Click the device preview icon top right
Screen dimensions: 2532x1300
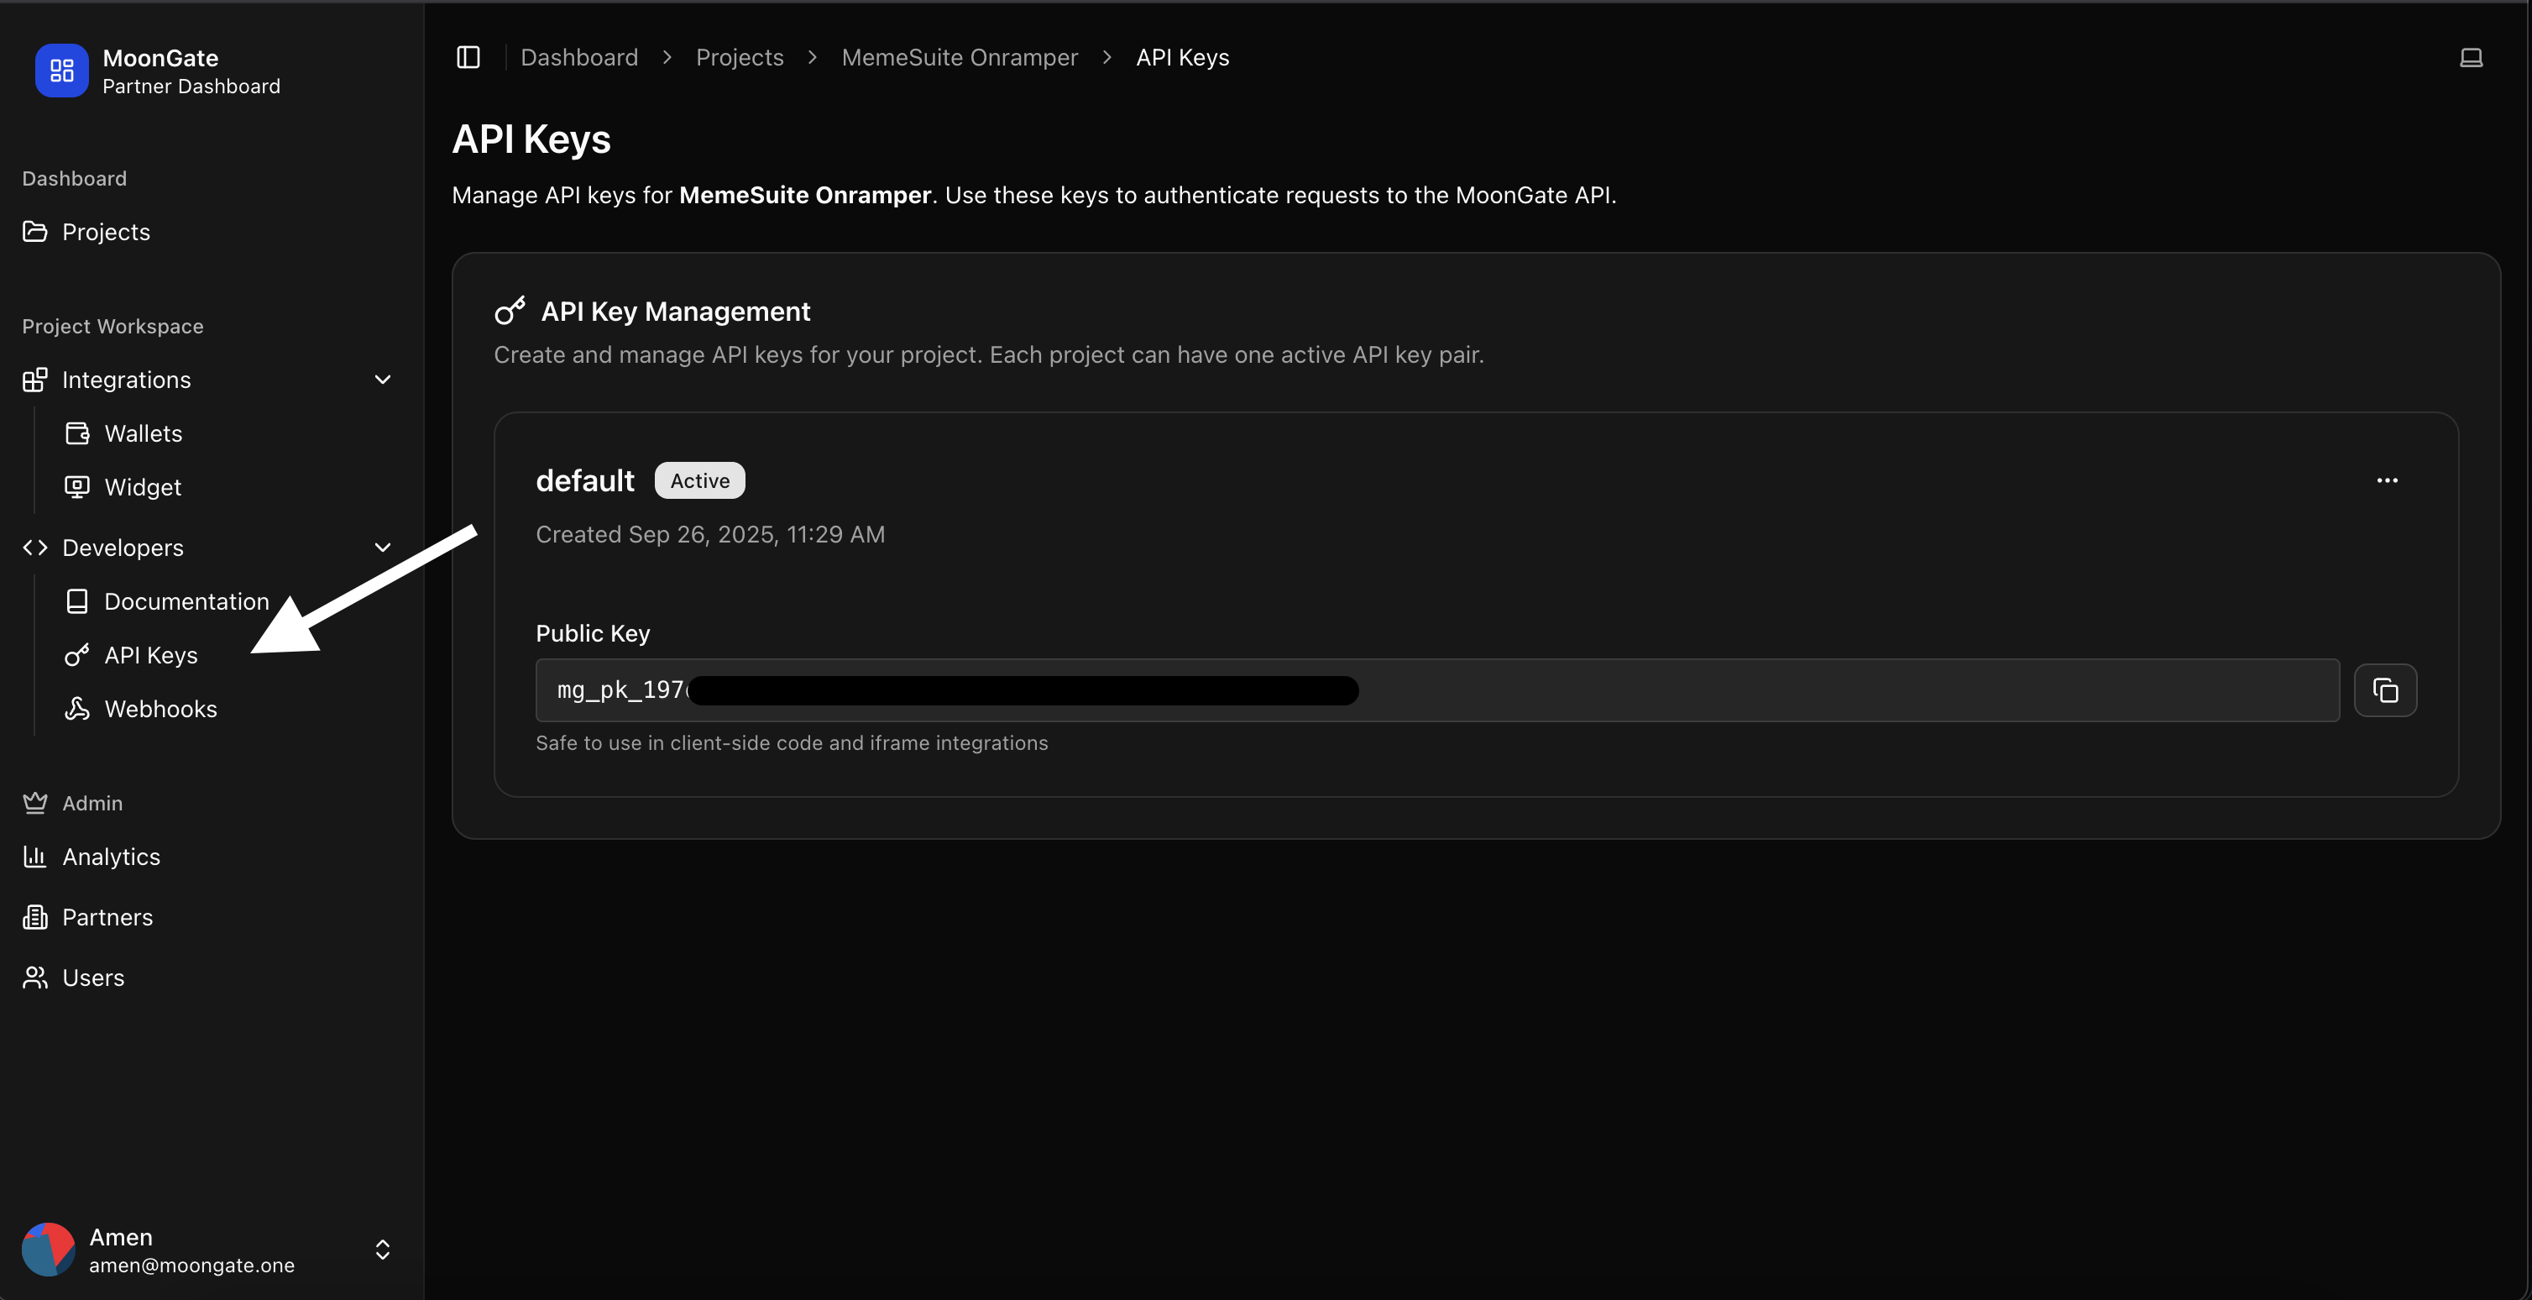[2471, 57]
